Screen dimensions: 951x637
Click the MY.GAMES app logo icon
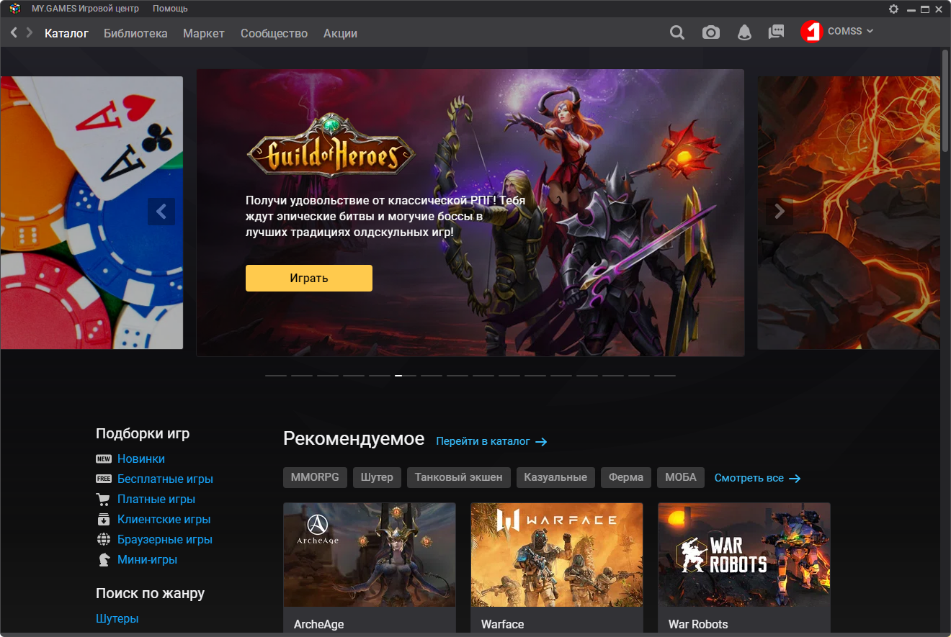click(14, 9)
